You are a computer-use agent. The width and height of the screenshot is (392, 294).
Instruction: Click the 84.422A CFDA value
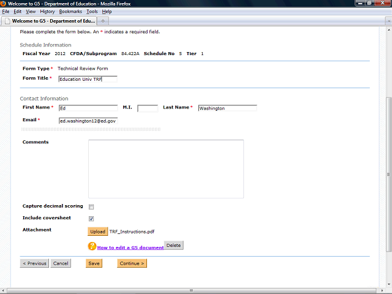pos(130,53)
